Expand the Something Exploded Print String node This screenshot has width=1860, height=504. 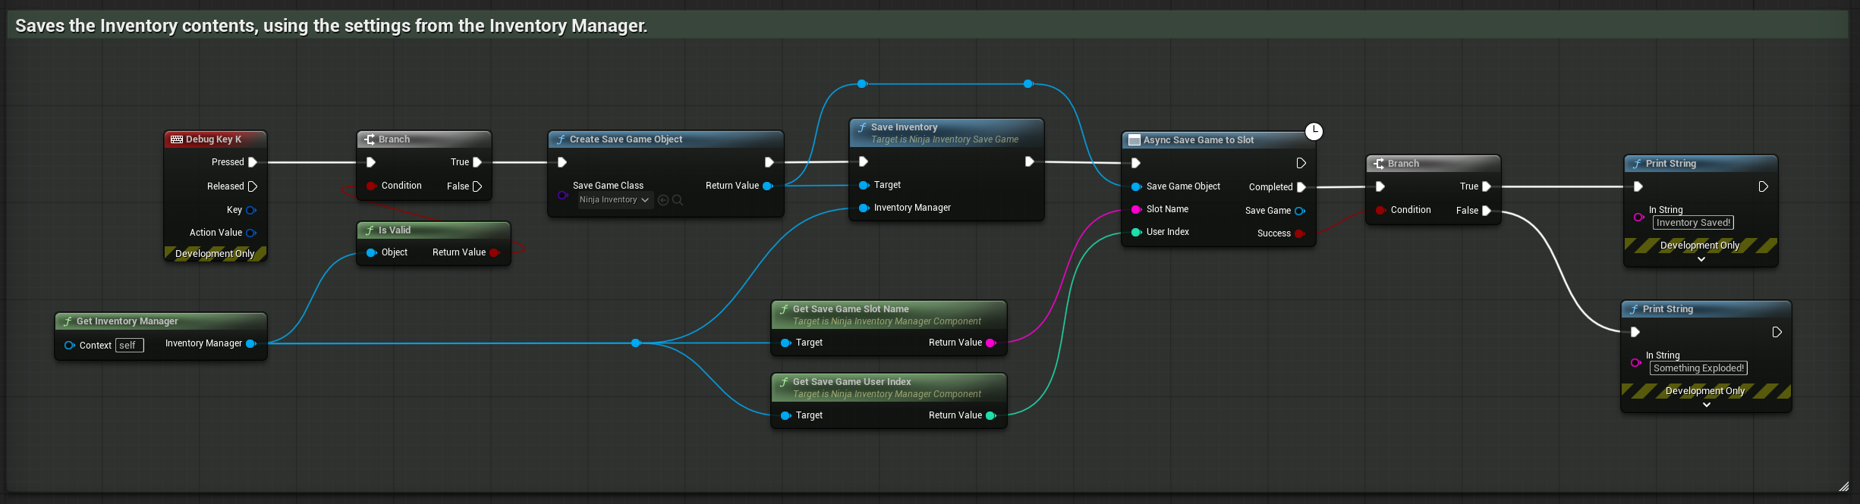click(x=1706, y=405)
